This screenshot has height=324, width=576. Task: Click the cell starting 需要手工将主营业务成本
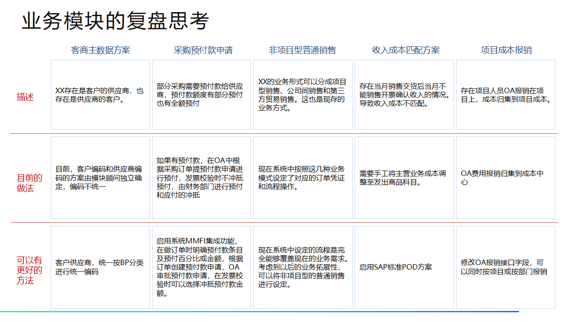tap(405, 178)
